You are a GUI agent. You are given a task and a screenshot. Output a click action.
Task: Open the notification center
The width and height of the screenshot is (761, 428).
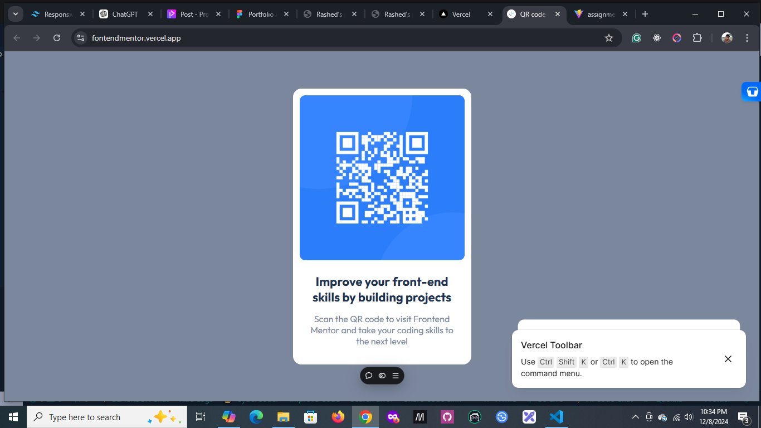(743, 417)
